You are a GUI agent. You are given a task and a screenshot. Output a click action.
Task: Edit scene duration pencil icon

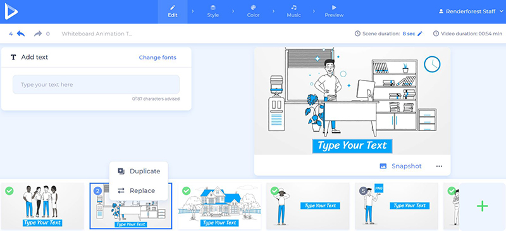point(420,34)
